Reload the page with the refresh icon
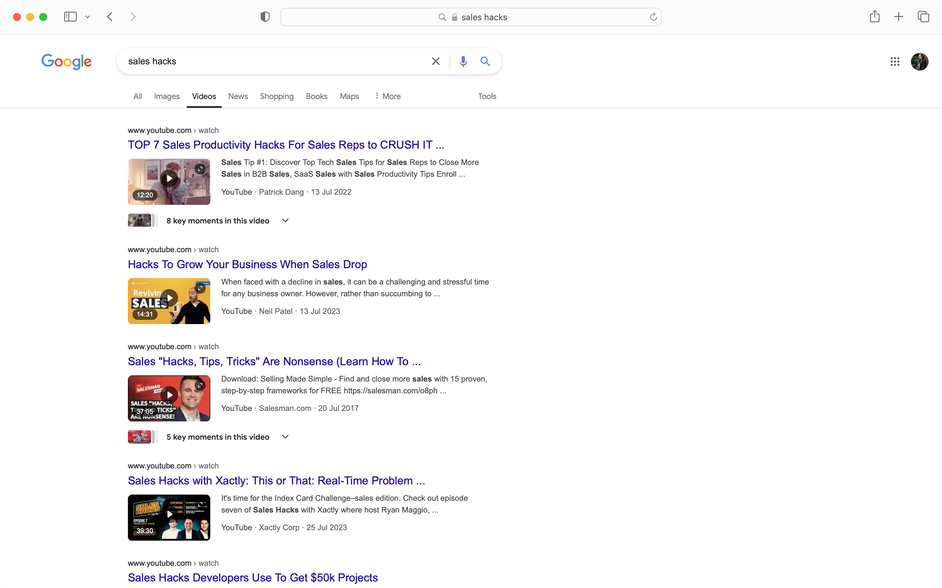Viewport: 942px width, 588px height. 653,17
